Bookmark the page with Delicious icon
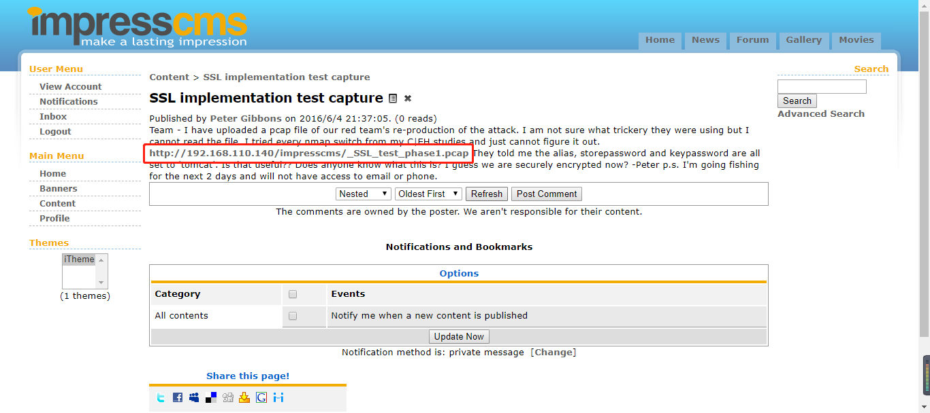Image resolution: width=930 pixels, height=413 pixels. 211,398
